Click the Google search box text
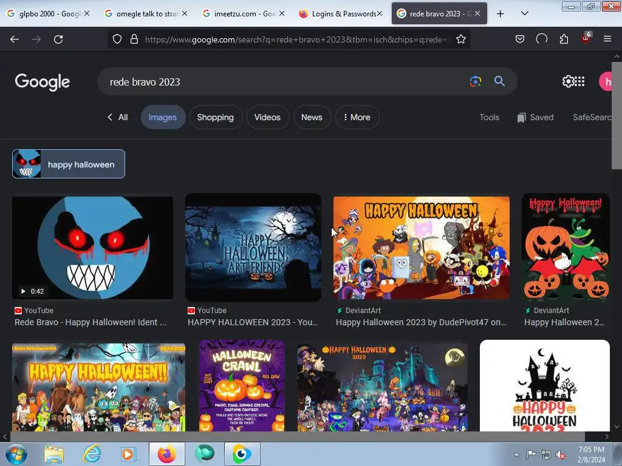The image size is (622, 466). click(145, 82)
